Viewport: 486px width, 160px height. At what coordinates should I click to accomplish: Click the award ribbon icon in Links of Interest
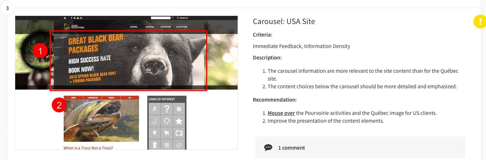pyautogui.click(x=155, y=144)
